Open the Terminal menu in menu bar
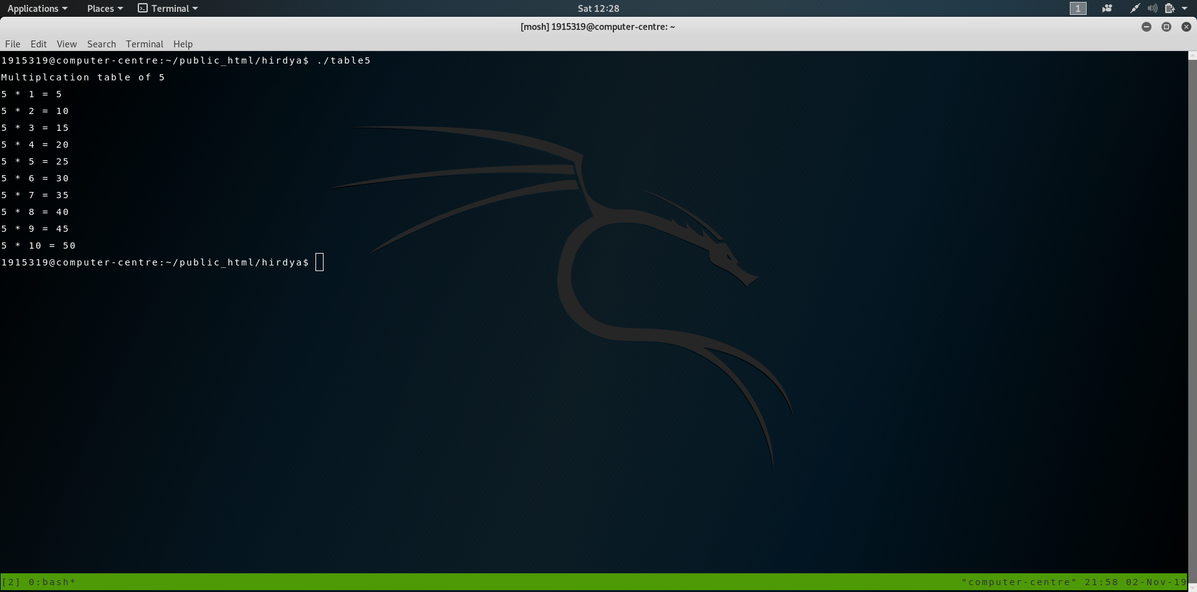 click(x=145, y=44)
